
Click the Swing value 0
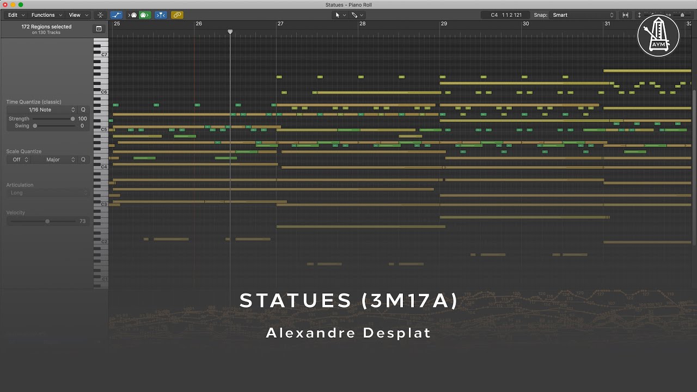click(x=82, y=126)
